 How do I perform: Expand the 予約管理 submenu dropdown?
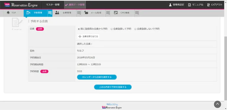pos(50,13)
